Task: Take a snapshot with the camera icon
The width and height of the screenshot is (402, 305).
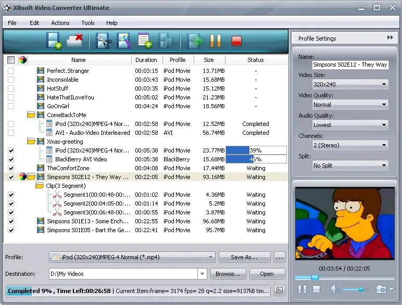Action: [x=381, y=289]
